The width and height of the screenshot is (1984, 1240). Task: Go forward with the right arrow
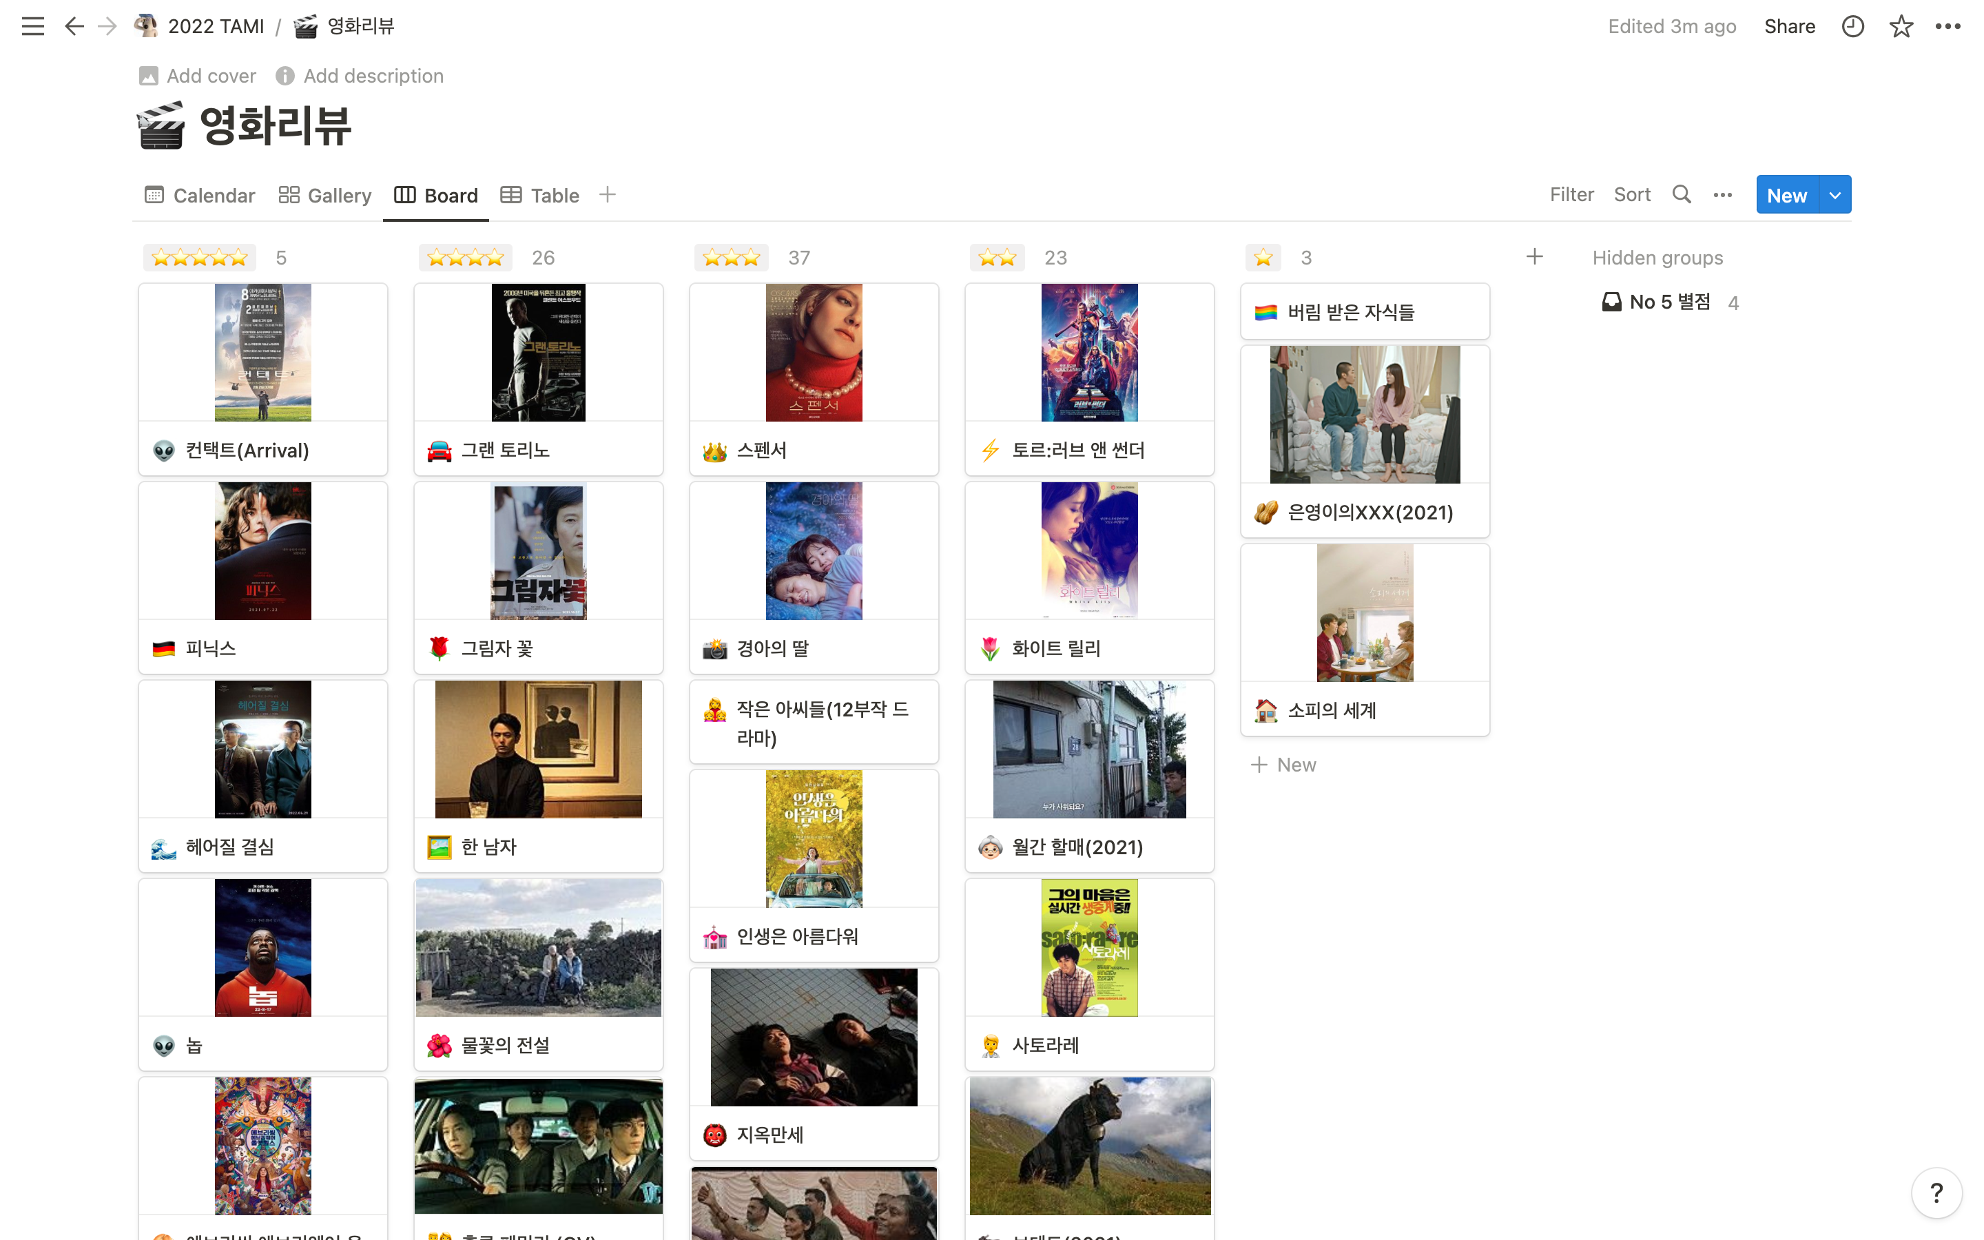pos(107,26)
